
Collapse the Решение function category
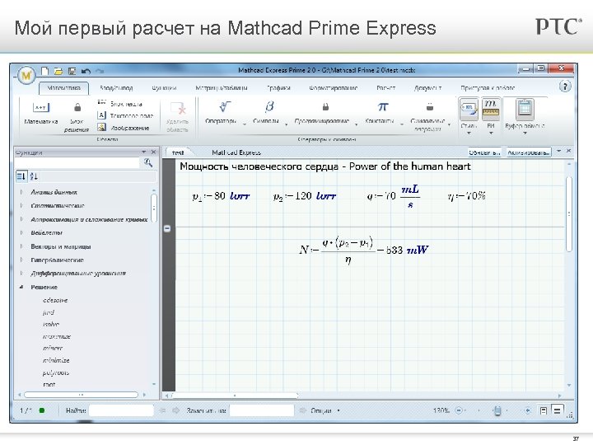pos(21,288)
